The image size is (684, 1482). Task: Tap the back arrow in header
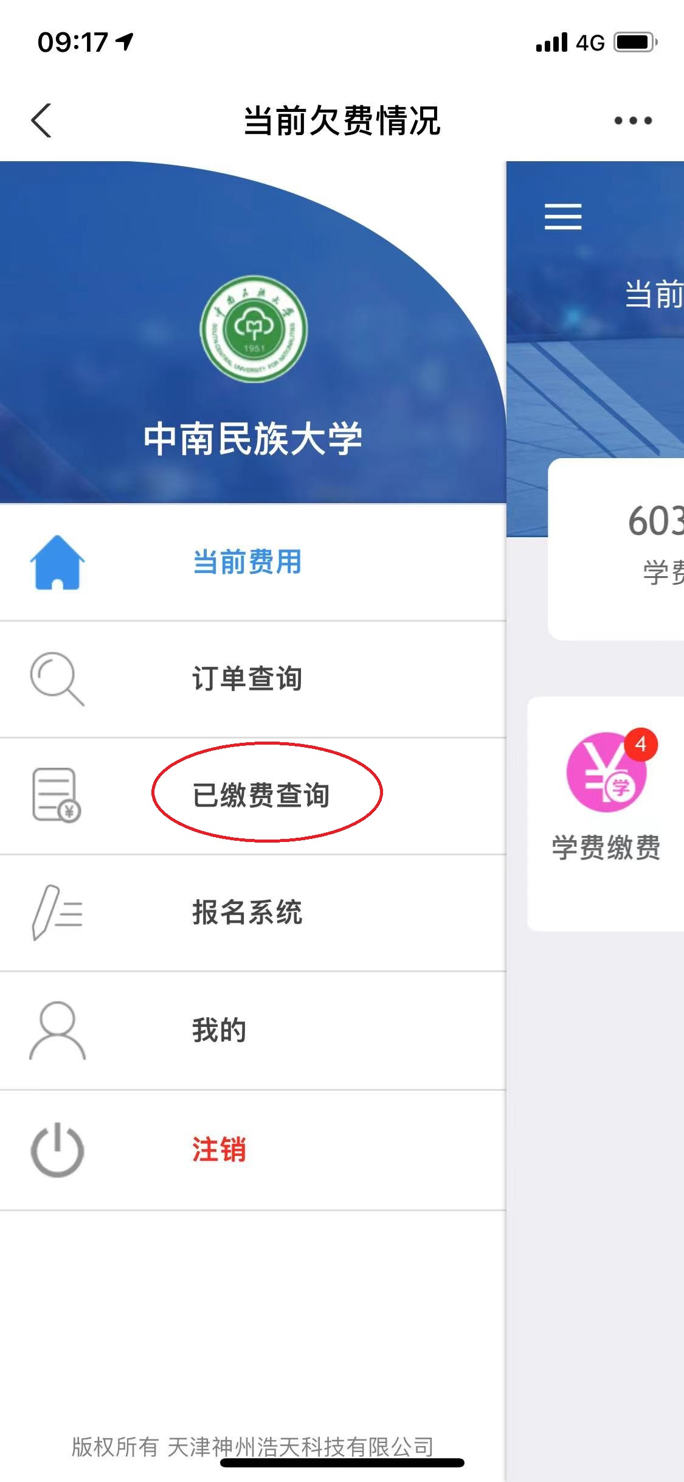[x=41, y=120]
